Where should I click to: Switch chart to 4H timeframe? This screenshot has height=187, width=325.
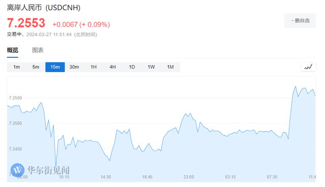click(x=113, y=67)
